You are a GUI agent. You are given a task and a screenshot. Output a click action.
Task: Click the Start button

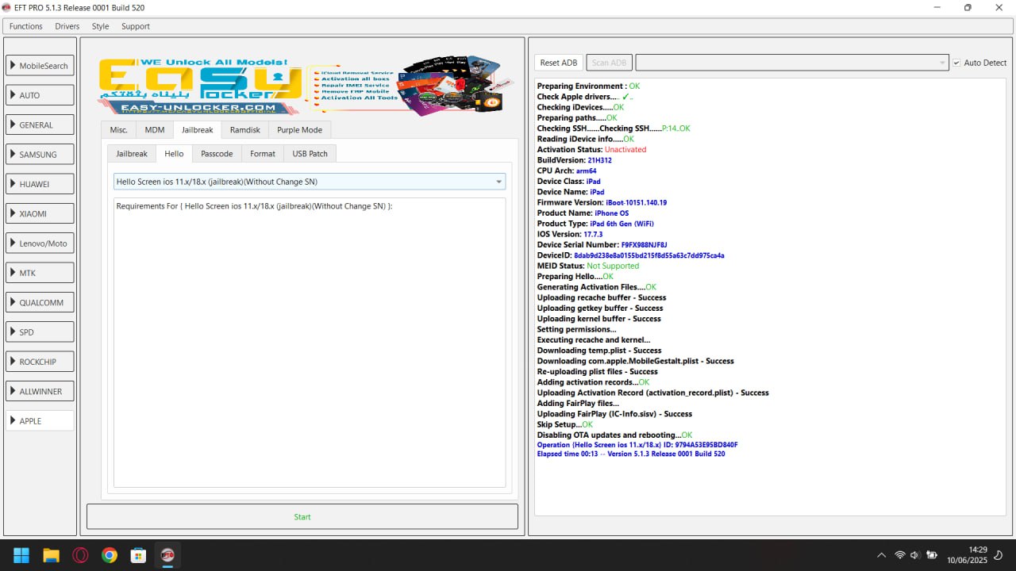(302, 517)
